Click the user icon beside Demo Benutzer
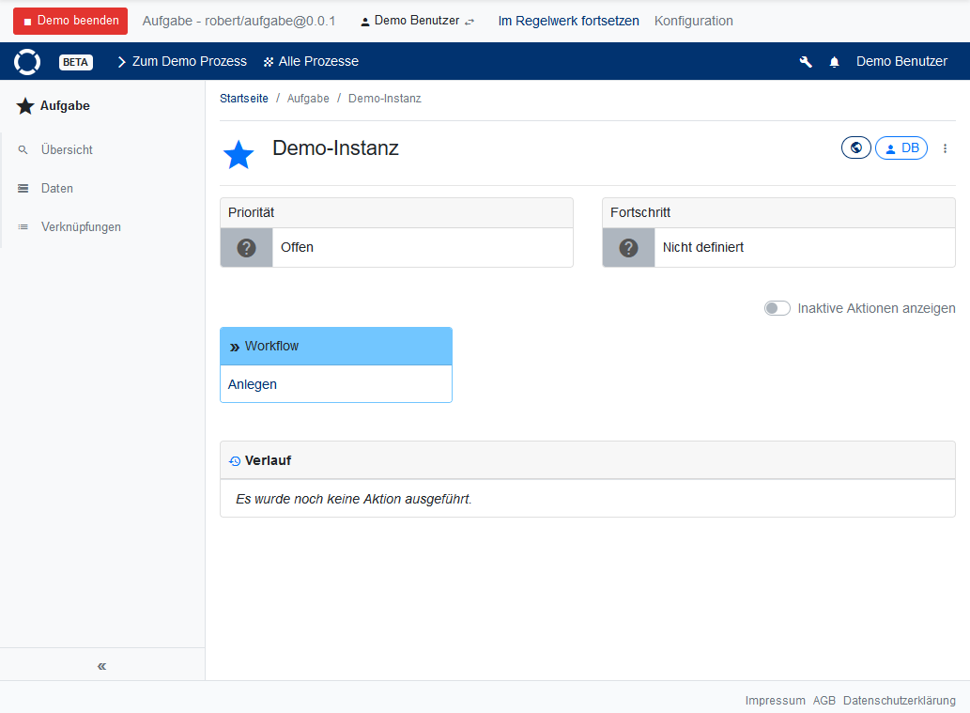970x713 pixels. point(365,22)
